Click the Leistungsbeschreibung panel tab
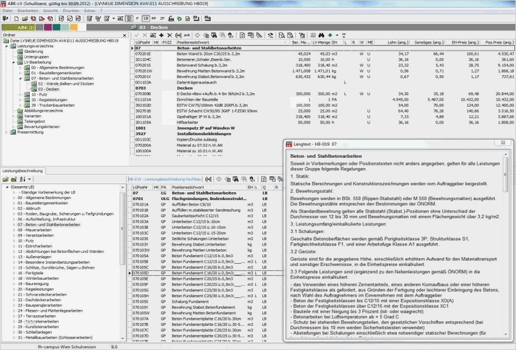This screenshot has height=350, width=516. pos(22,171)
